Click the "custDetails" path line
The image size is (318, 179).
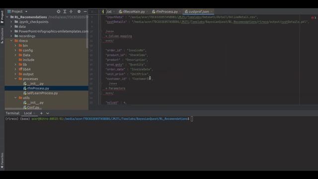(x=207, y=22)
